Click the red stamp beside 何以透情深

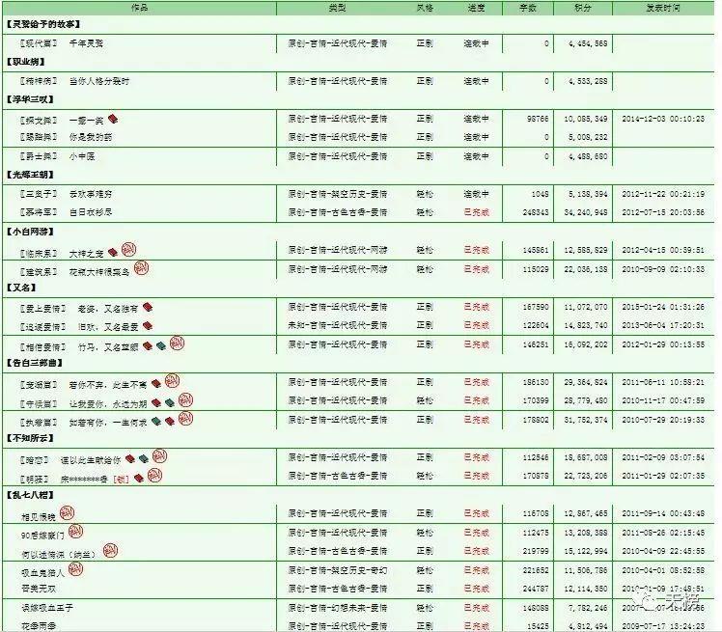click(x=109, y=550)
